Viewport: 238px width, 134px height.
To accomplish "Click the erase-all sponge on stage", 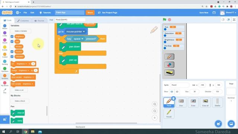I will click(x=169, y=73).
